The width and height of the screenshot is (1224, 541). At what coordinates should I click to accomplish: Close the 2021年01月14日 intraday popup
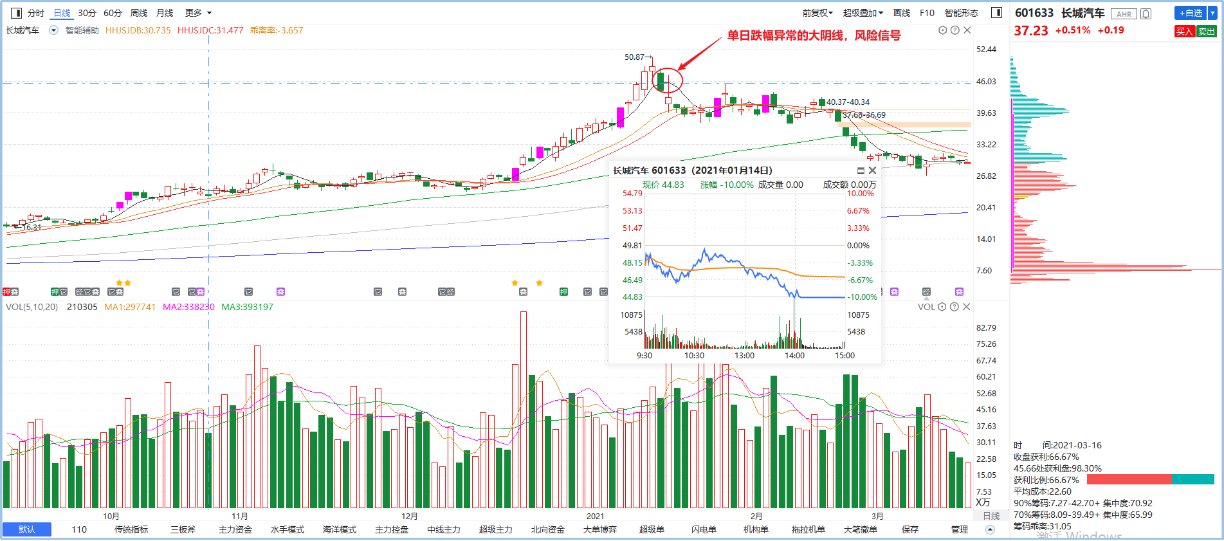coord(872,170)
